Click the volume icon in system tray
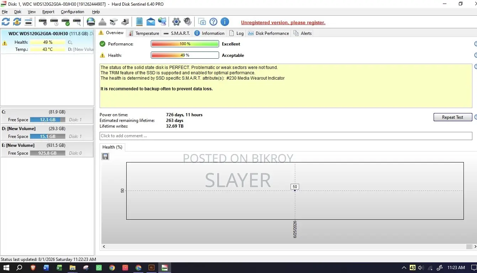477x273 pixels. coord(421,268)
